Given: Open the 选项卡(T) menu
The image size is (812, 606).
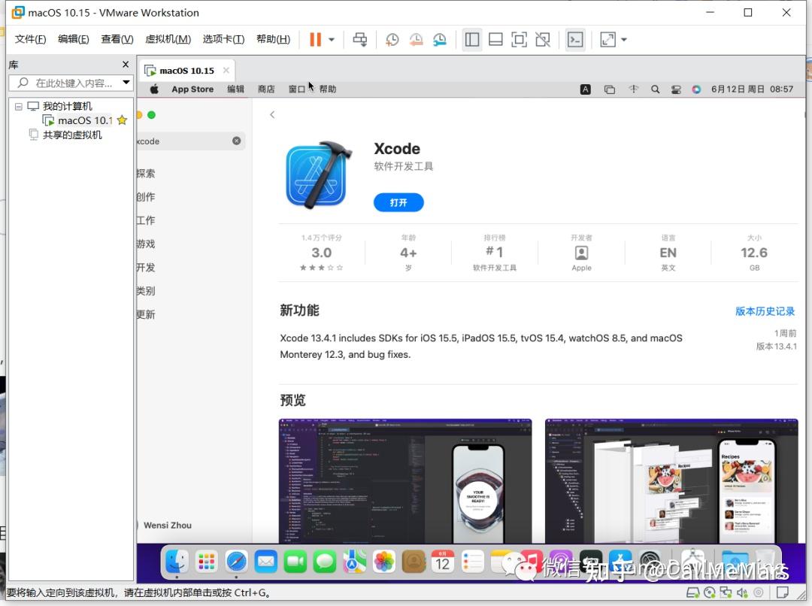Looking at the screenshot, I should point(223,39).
